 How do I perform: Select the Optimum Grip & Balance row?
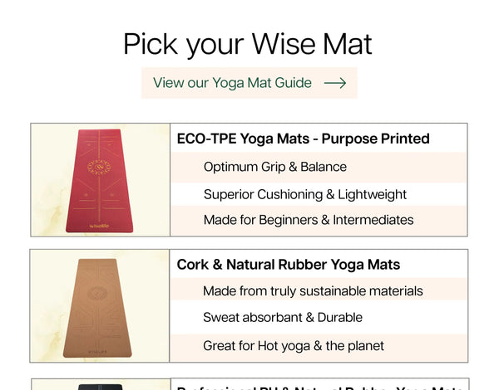coord(275,167)
